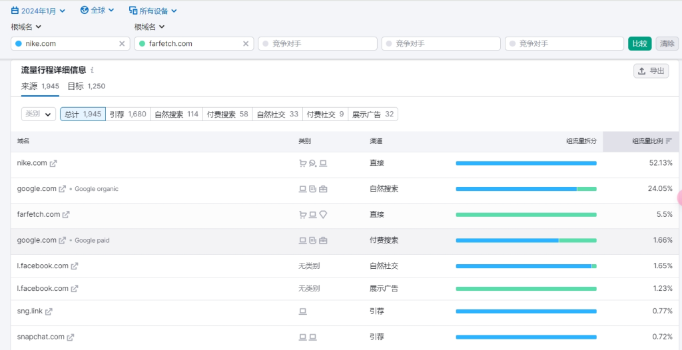Screen dimensions: 682x350
Task: Click the Google paid label
Action: [92, 240]
